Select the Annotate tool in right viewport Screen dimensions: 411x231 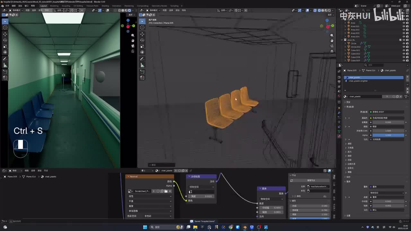pos(142,59)
